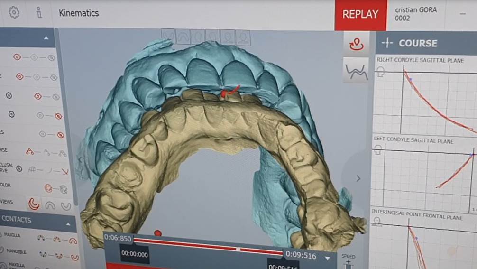Click the white handle on the timeline
The height and width of the screenshot is (269, 477).
coord(238,249)
